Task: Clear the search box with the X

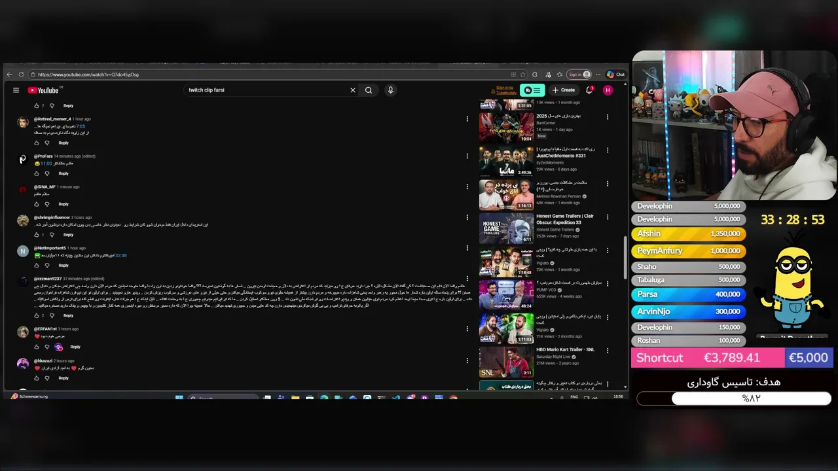Action: [x=352, y=90]
